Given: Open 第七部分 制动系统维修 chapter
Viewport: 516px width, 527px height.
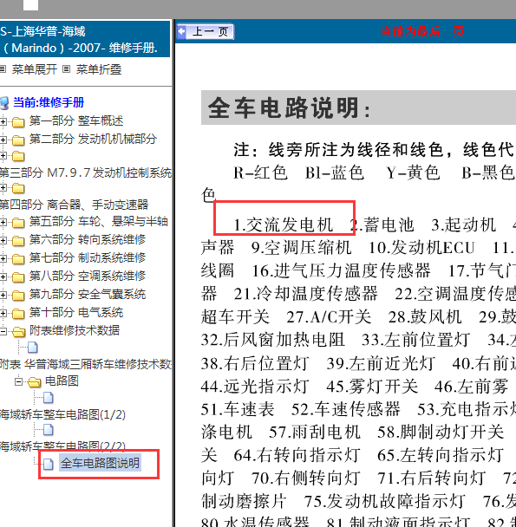Looking at the screenshot, I should tap(88, 257).
